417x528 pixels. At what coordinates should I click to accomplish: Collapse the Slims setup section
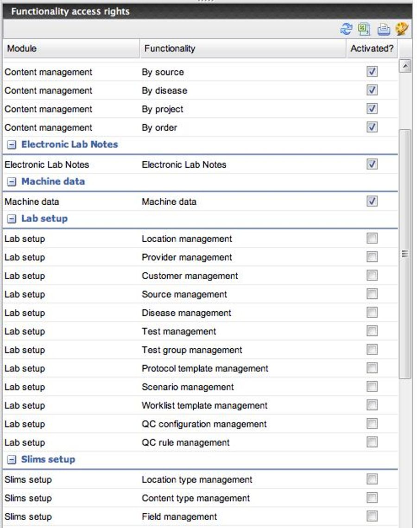[12, 459]
